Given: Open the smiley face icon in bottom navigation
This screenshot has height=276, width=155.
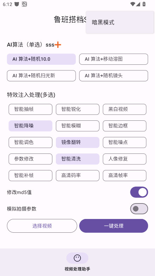Looking at the screenshot, I should (77, 258).
